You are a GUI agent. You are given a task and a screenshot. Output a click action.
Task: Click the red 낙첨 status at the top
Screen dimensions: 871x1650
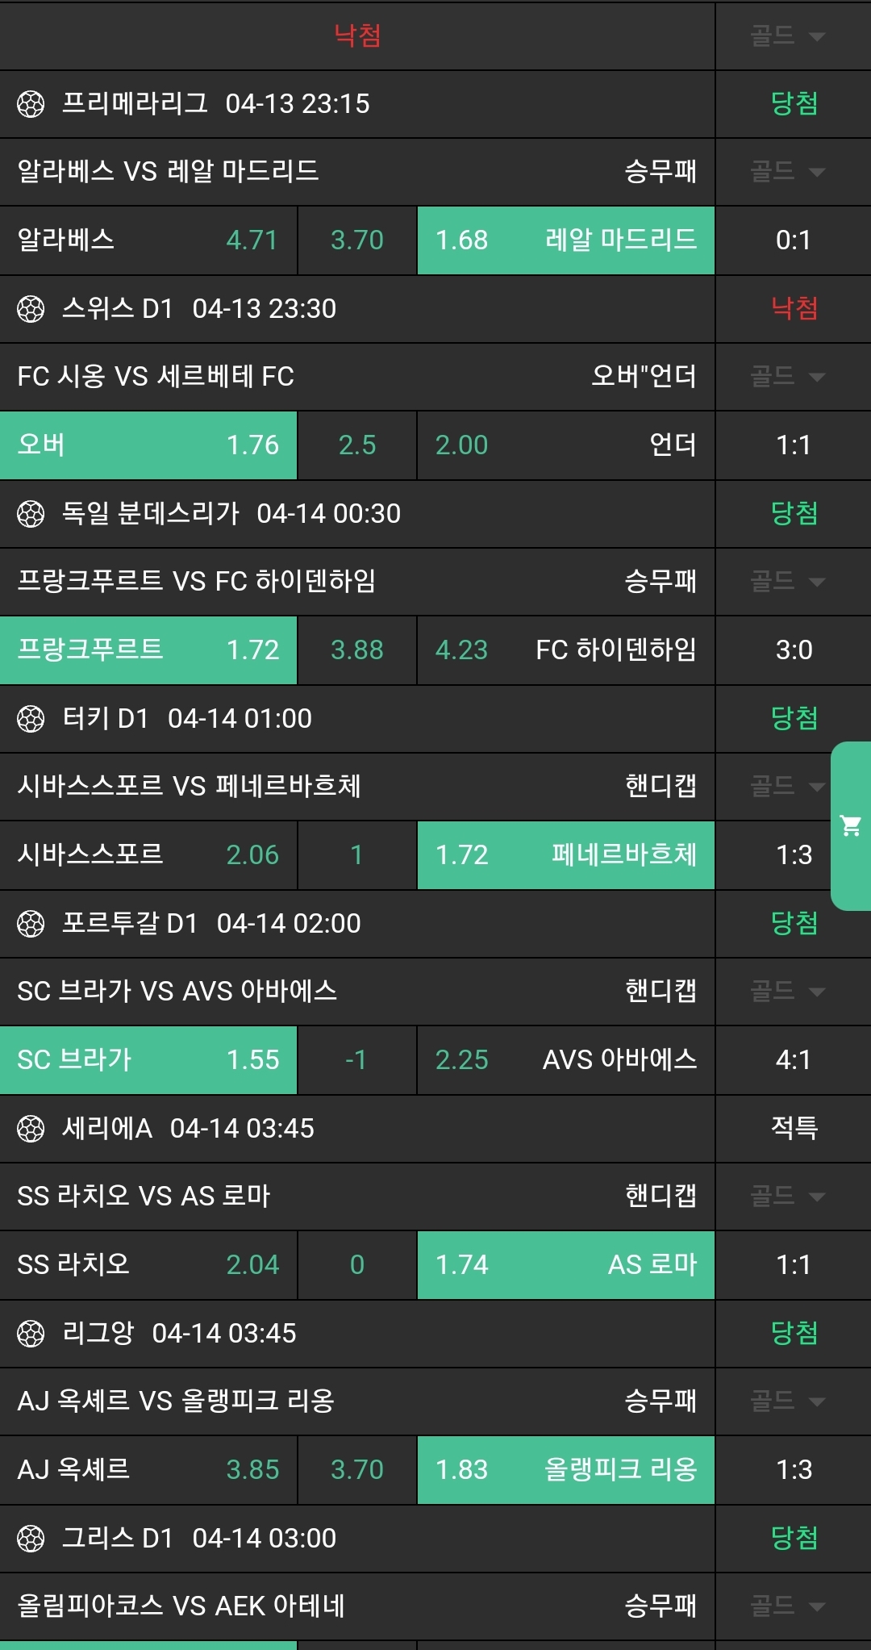coord(357,36)
